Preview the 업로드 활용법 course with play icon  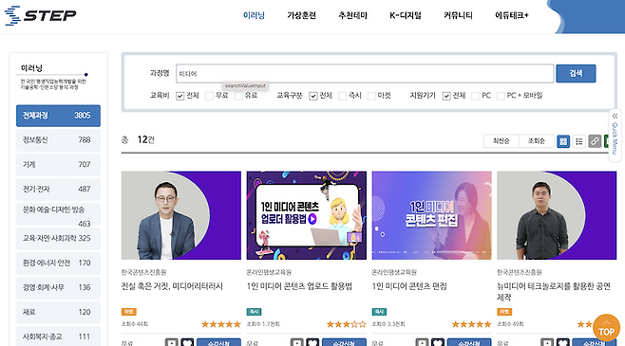(x=296, y=342)
